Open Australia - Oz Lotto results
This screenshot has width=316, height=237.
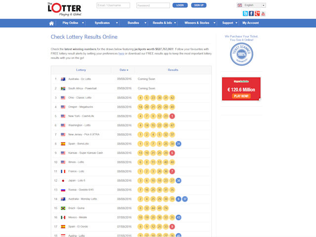(79, 79)
